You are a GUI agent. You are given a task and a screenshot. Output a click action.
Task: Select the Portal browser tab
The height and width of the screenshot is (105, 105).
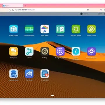tap(13, 6)
